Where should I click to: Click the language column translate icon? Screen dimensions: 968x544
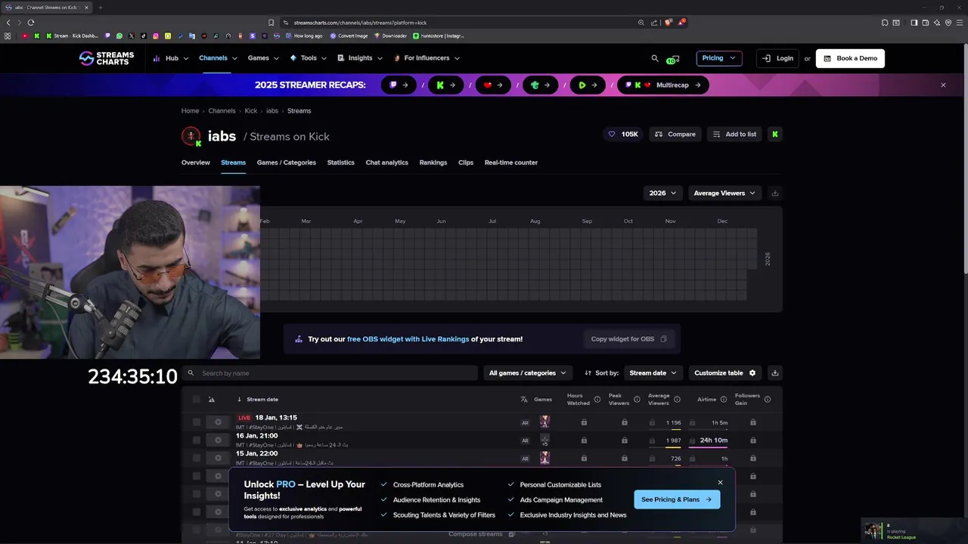(524, 400)
